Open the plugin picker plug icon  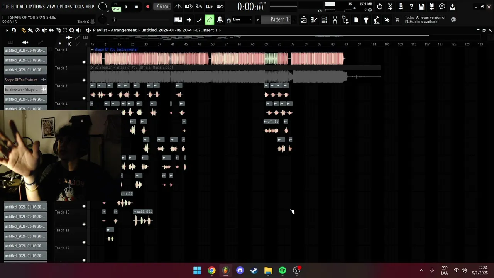coord(366,20)
